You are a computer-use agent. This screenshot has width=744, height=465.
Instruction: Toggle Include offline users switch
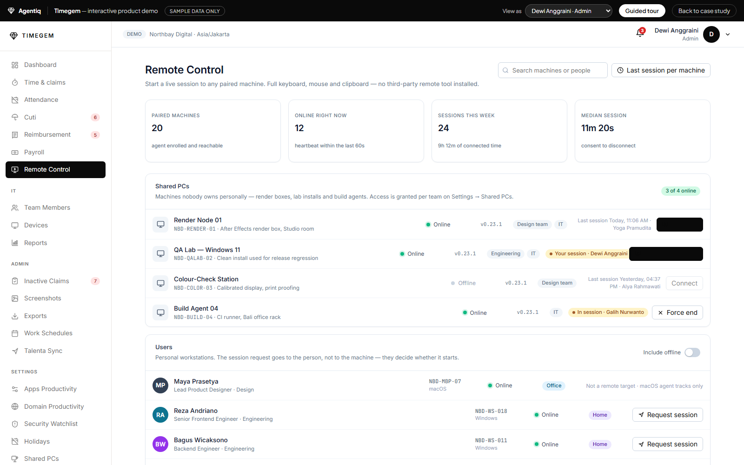point(692,352)
